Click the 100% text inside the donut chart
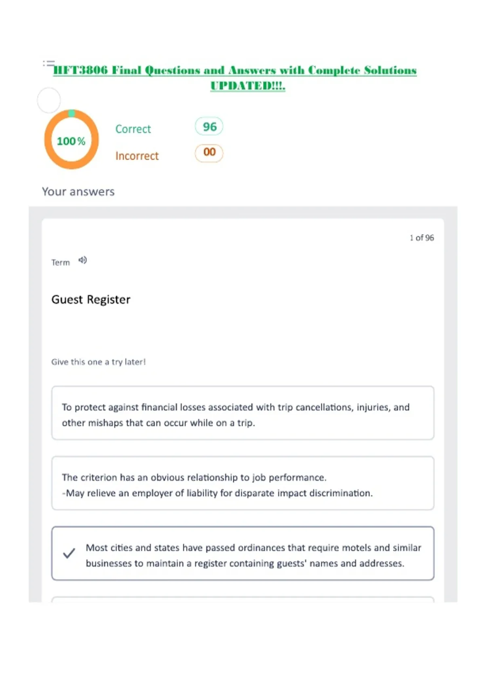The width and height of the screenshot is (485, 687). 71,141
